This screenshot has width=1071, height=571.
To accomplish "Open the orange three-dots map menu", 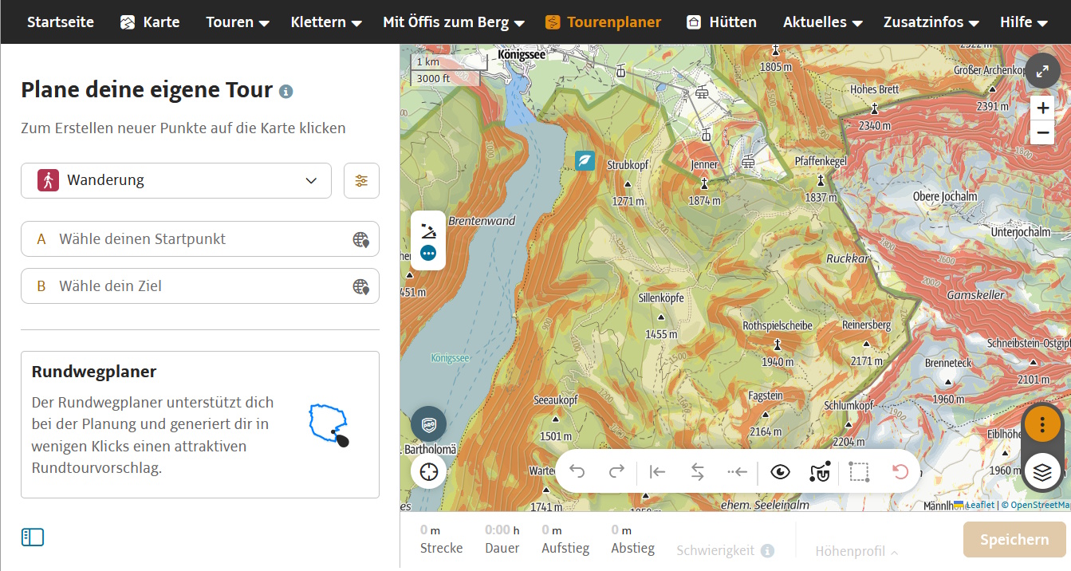I will (1042, 424).
